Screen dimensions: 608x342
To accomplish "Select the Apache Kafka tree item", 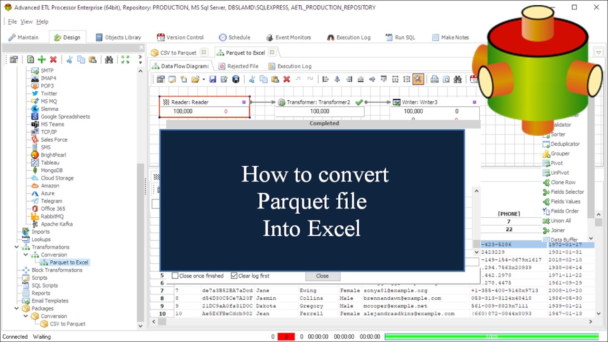I will [57, 224].
